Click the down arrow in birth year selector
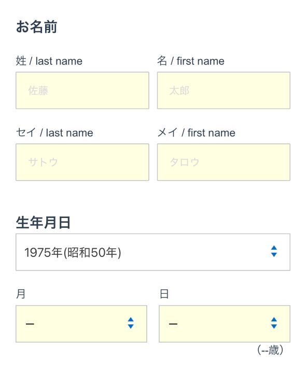Image resolution: width=306 pixels, height=367 pixels. [274, 254]
